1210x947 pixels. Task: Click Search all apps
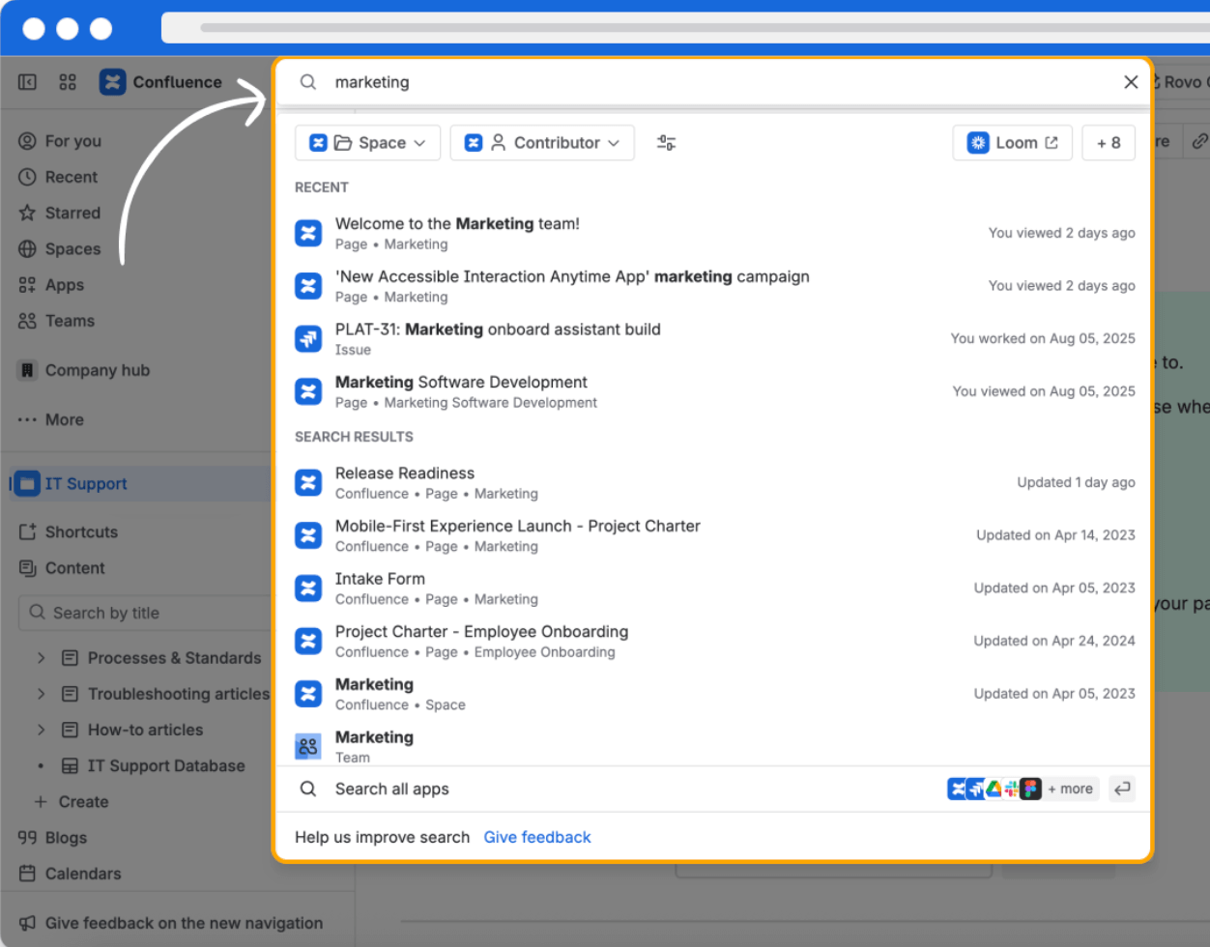point(391,789)
